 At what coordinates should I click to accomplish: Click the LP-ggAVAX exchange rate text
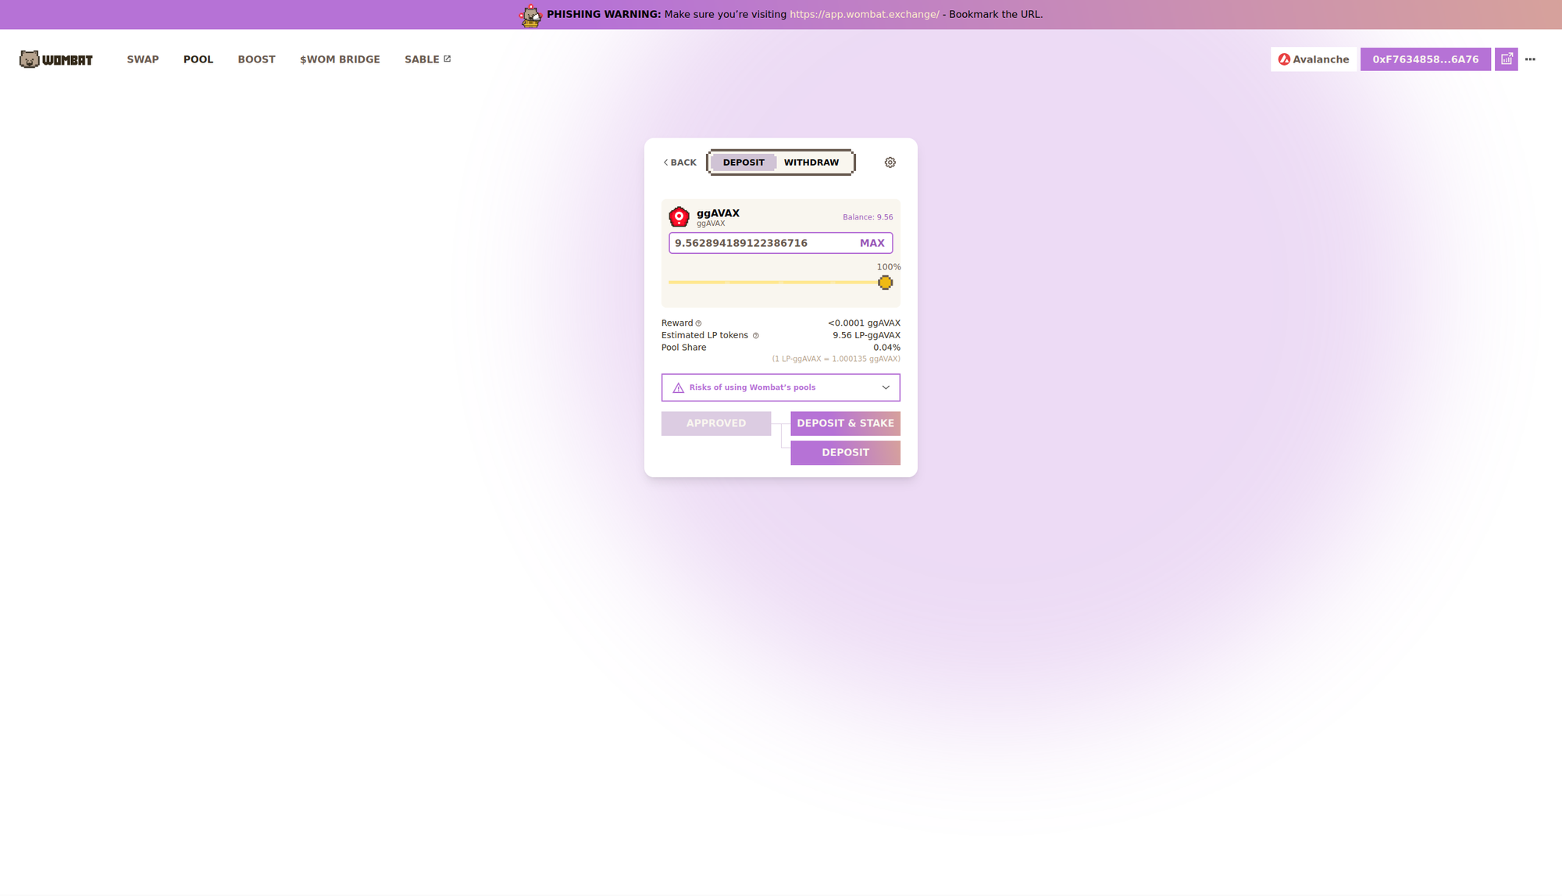tap(836, 359)
